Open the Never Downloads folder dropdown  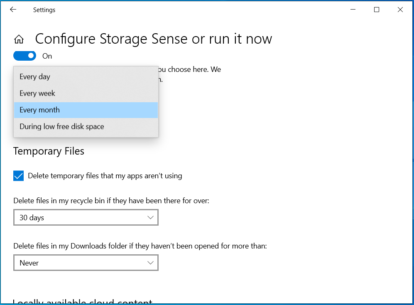point(86,263)
